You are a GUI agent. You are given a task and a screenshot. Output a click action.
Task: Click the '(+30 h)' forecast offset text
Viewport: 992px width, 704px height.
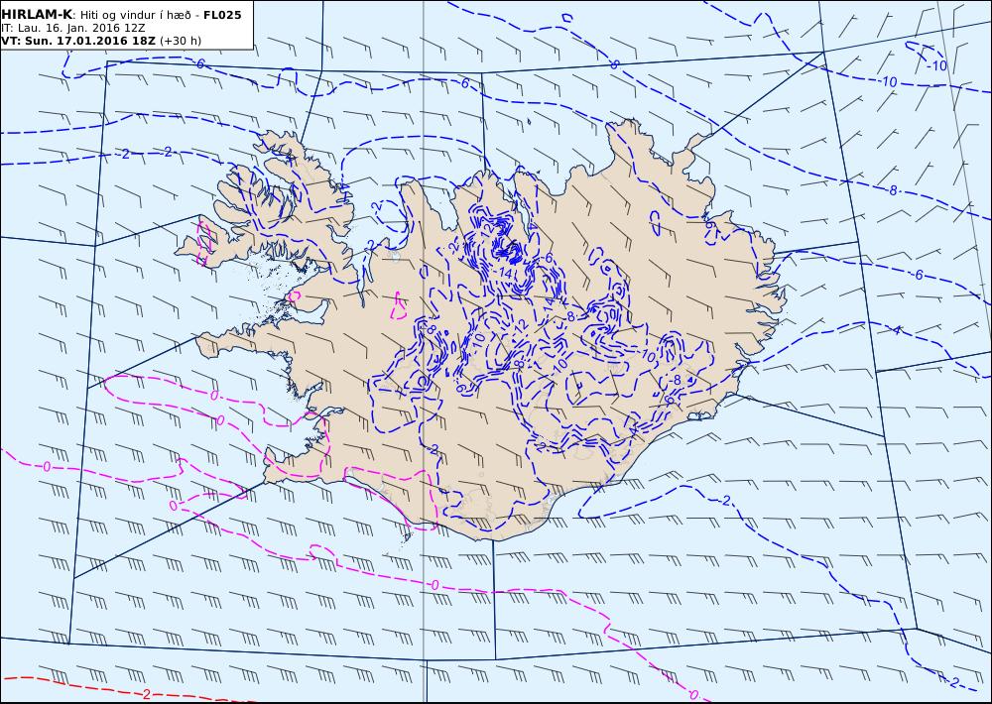coord(181,41)
